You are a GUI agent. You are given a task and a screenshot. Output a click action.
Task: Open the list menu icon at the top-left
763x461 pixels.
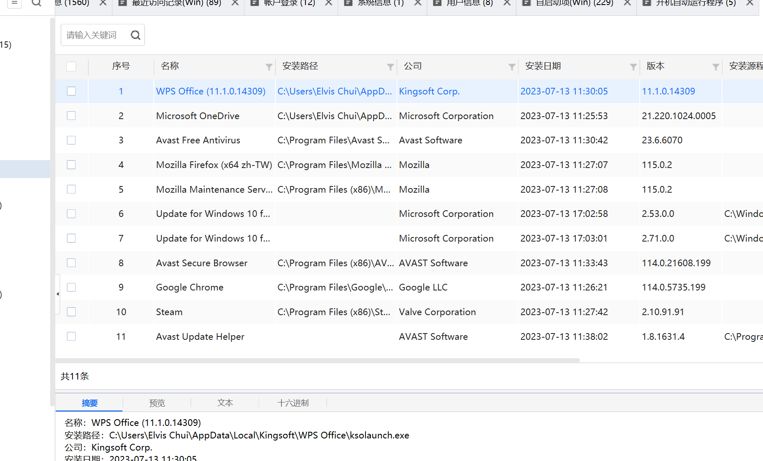coord(15,3)
